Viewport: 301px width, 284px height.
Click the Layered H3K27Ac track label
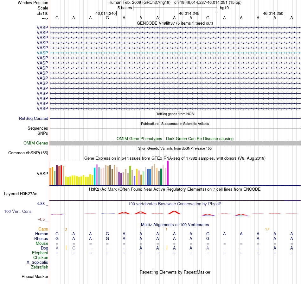coord(21,194)
